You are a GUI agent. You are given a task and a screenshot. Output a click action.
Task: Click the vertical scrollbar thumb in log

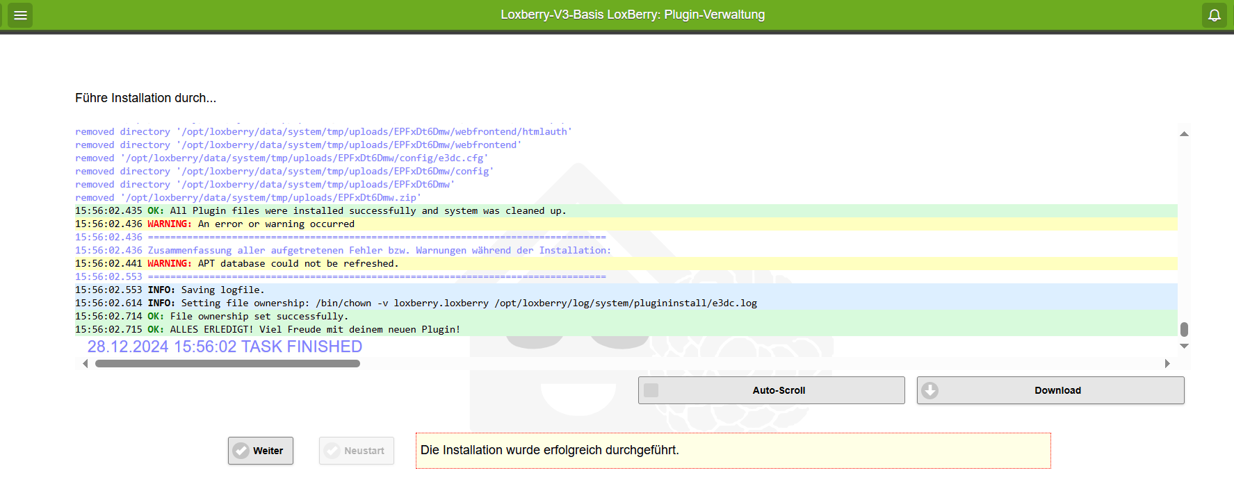(1184, 329)
